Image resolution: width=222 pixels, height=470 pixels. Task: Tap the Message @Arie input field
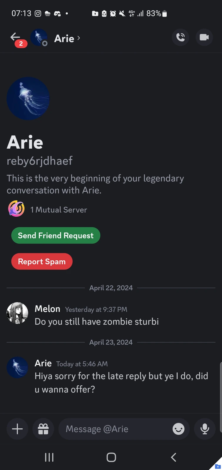112,429
